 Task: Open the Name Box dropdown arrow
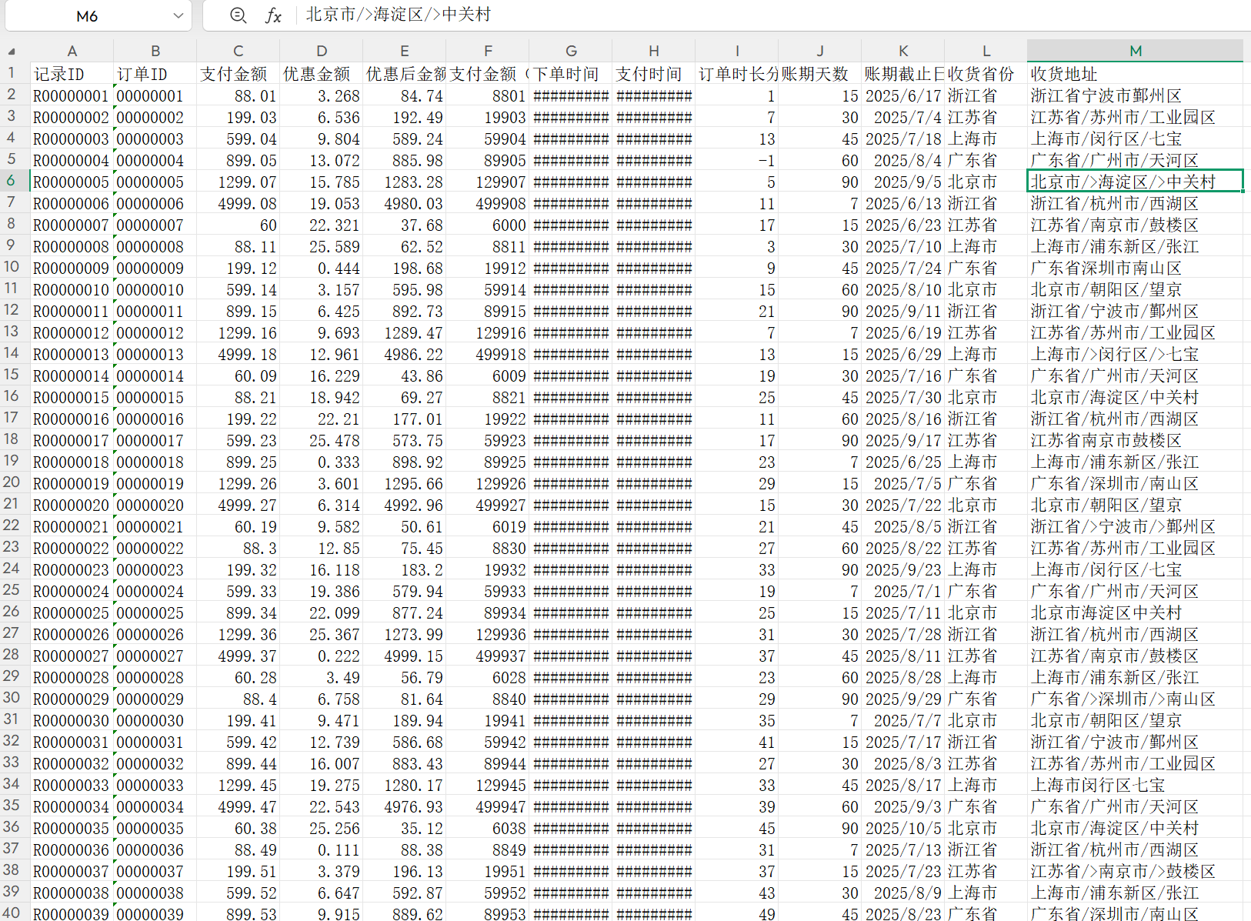[178, 15]
